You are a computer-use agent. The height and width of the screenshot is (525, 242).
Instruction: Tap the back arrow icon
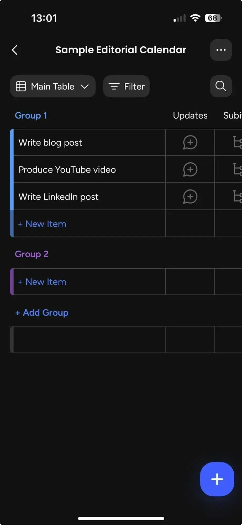pos(15,50)
